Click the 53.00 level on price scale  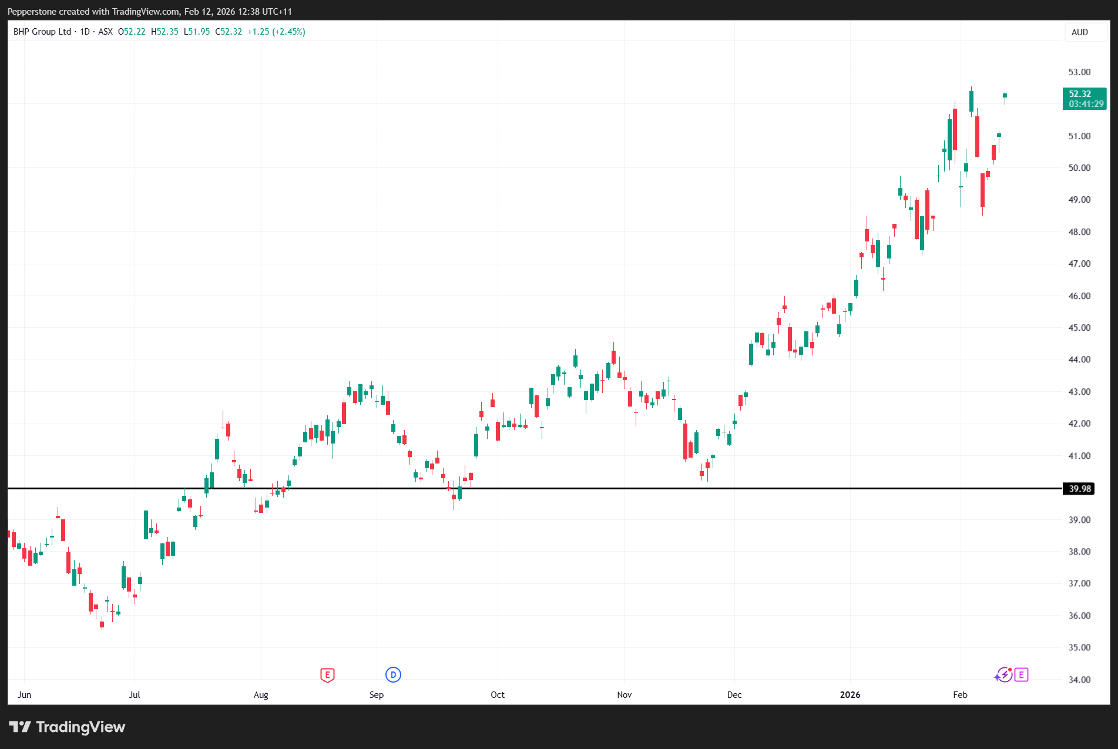1079,72
